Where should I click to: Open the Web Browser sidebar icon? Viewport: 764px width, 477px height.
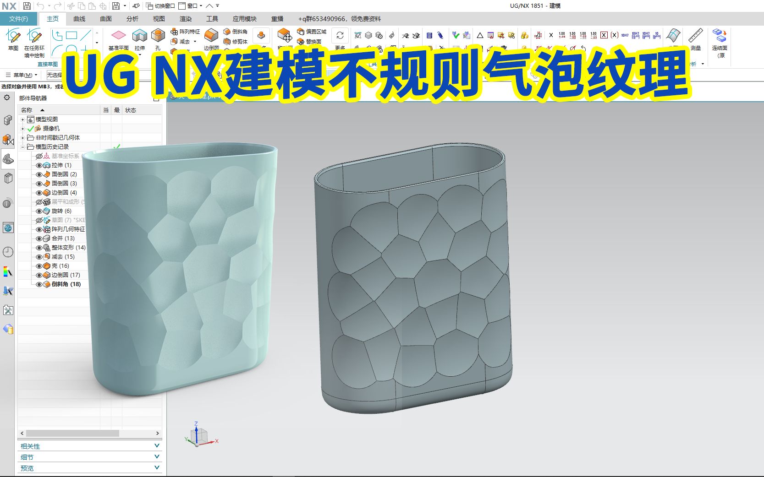coord(8,228)
